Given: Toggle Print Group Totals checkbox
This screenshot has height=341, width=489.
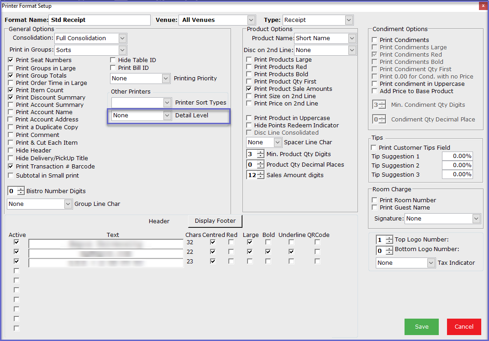Looking at the screenshot, I should [11, 75].
